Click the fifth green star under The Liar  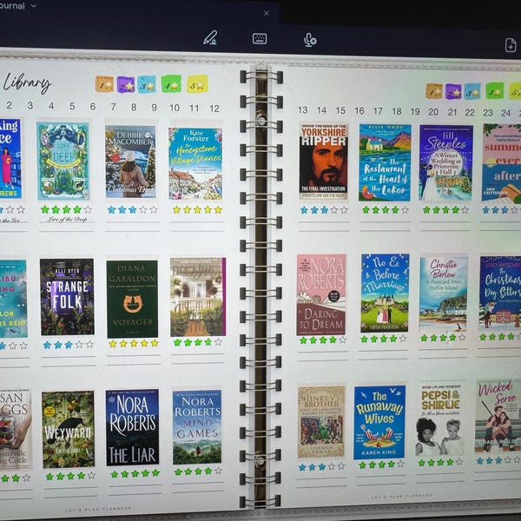[x=155, y=473]
